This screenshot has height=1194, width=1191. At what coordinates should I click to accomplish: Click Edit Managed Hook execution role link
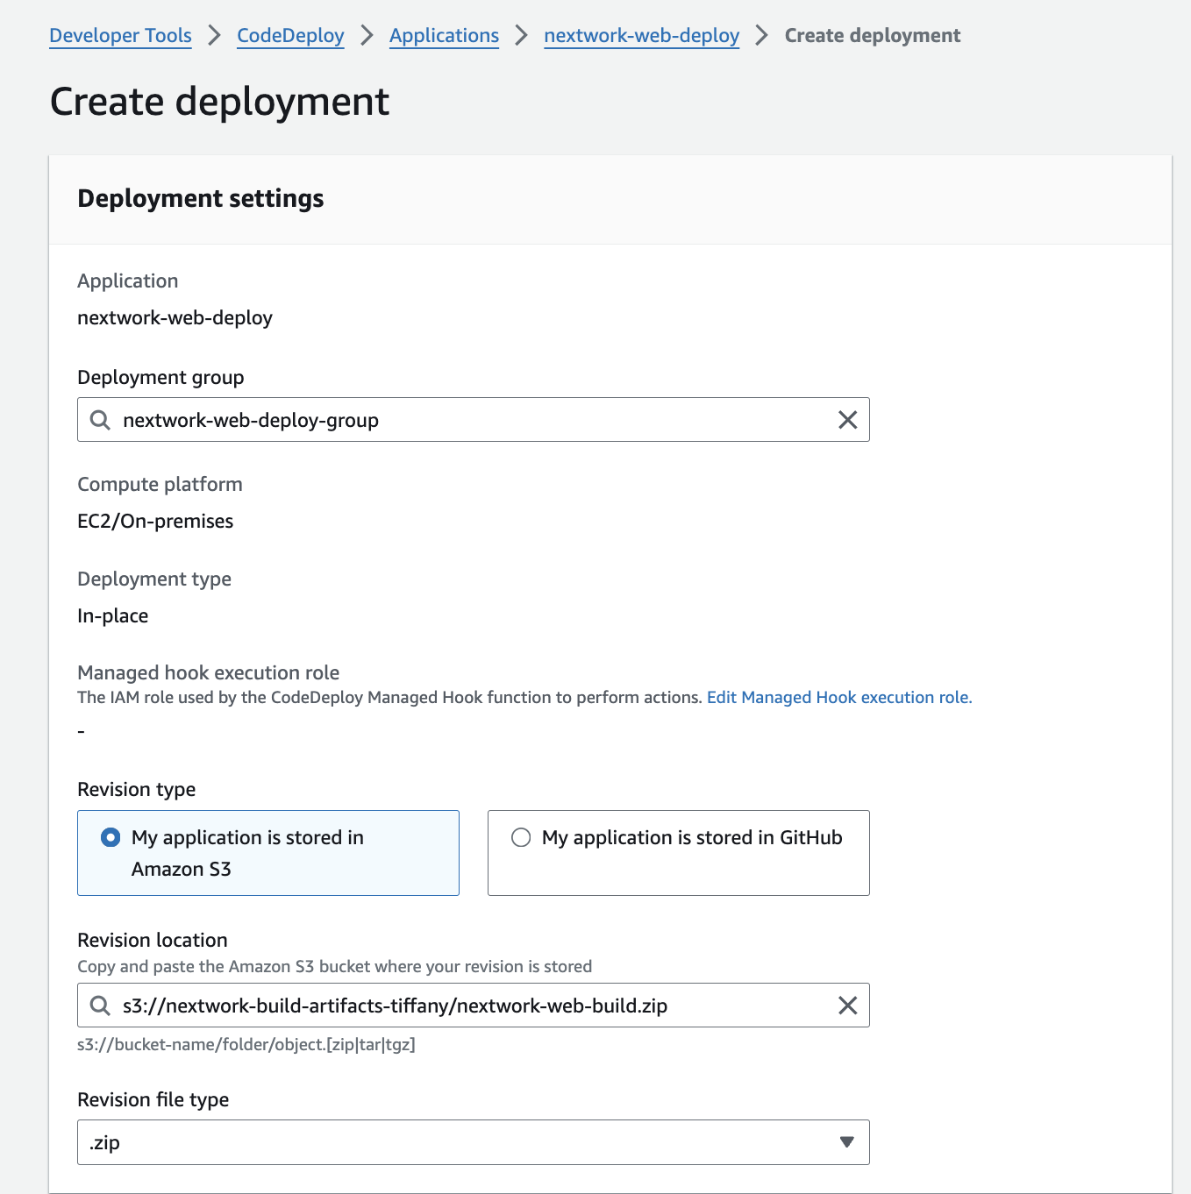(x=838, y=698)
